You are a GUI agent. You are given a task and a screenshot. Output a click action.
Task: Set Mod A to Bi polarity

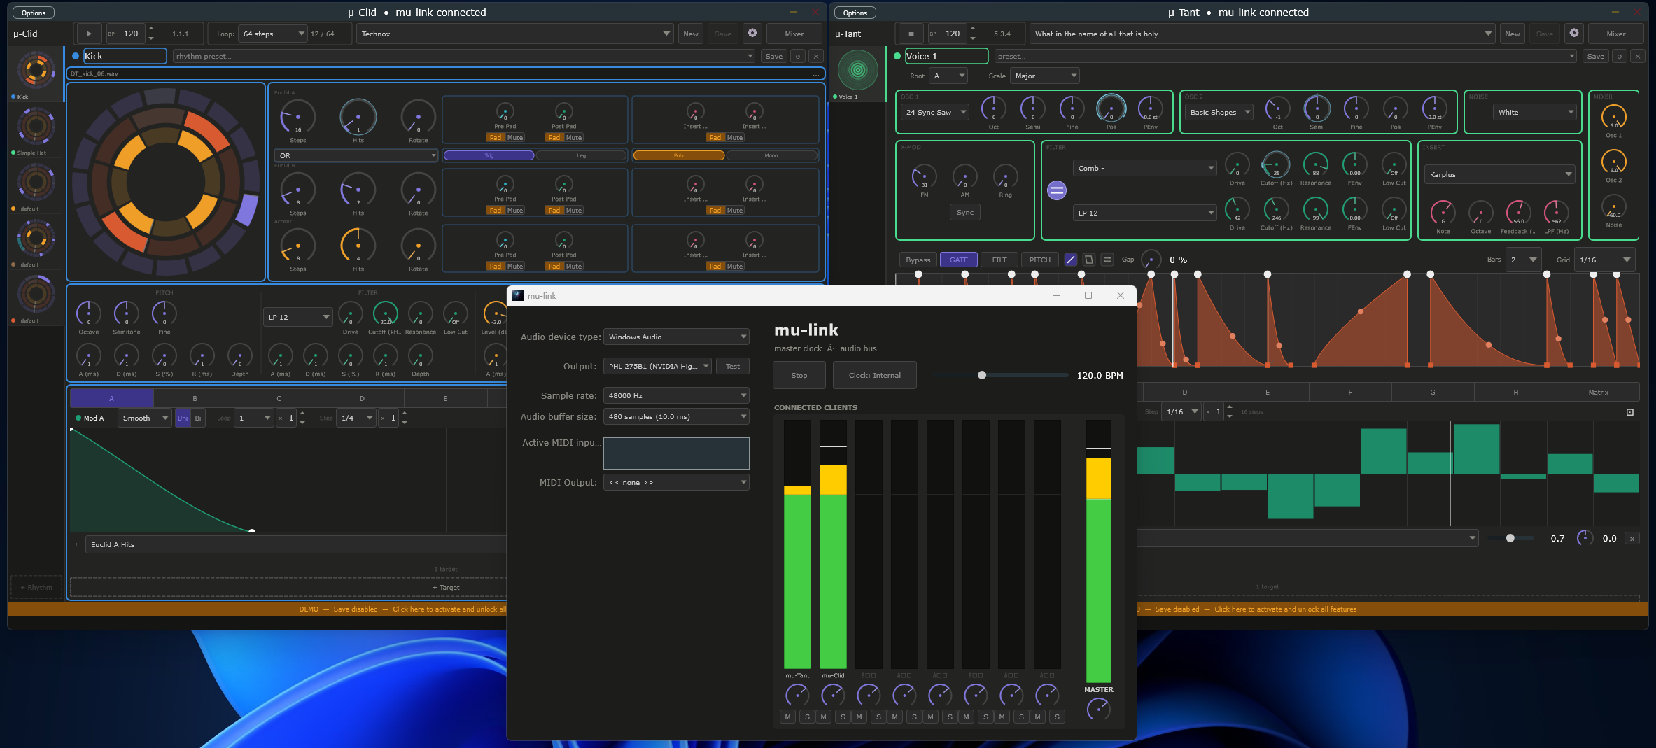198,418
